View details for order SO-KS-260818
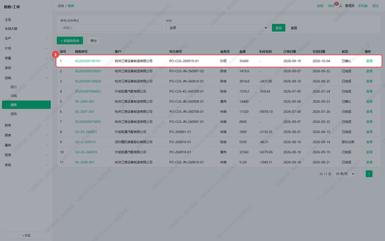The width and height of the screenshot is (385, 241). [x=369, y=152]
